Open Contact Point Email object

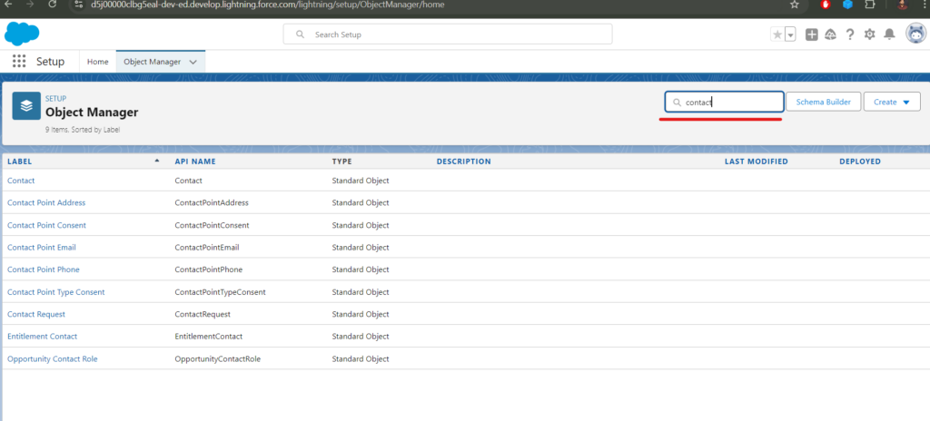tap(42, 248)
